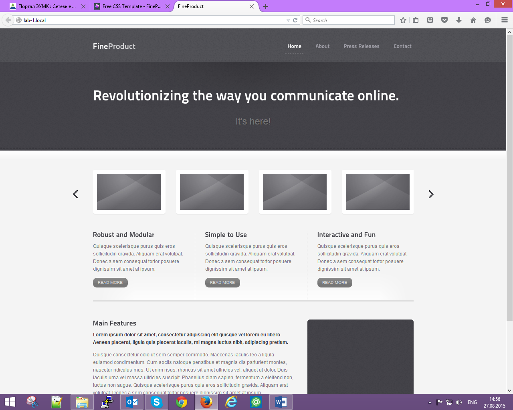Open the reading list toolbar icon
Image resolution: width=513 pixels, height=410 pixels.
(x=430, y=20)
